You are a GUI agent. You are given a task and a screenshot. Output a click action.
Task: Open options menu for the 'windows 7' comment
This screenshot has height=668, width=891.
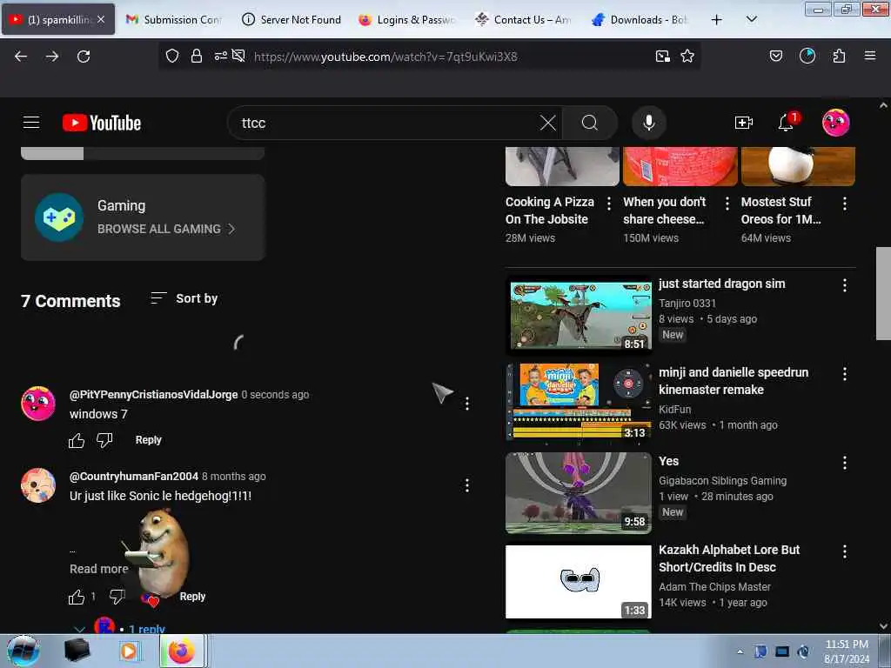click(467, 404)
